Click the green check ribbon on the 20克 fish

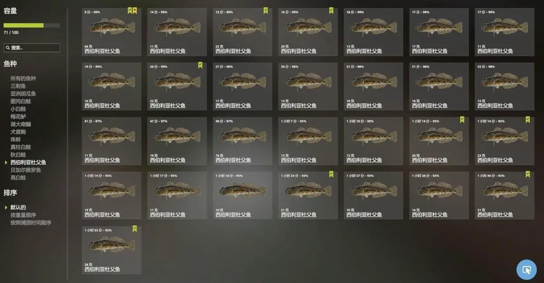point(331,10)
